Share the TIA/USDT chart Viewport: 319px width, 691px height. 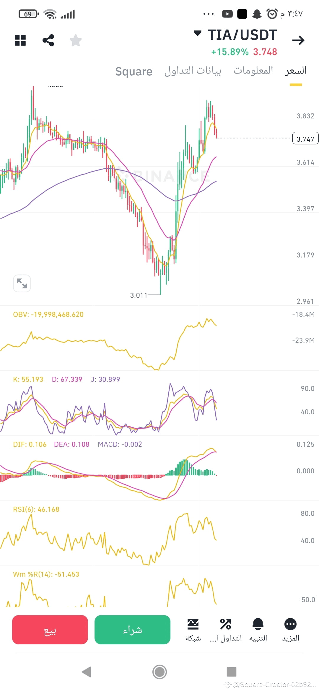(x=48, y=40)
